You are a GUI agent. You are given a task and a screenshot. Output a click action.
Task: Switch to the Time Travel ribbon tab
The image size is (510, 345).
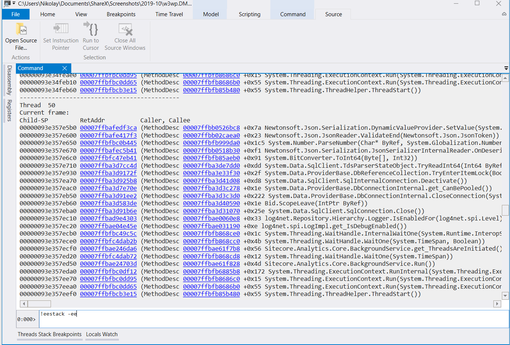tap(169, 14)
